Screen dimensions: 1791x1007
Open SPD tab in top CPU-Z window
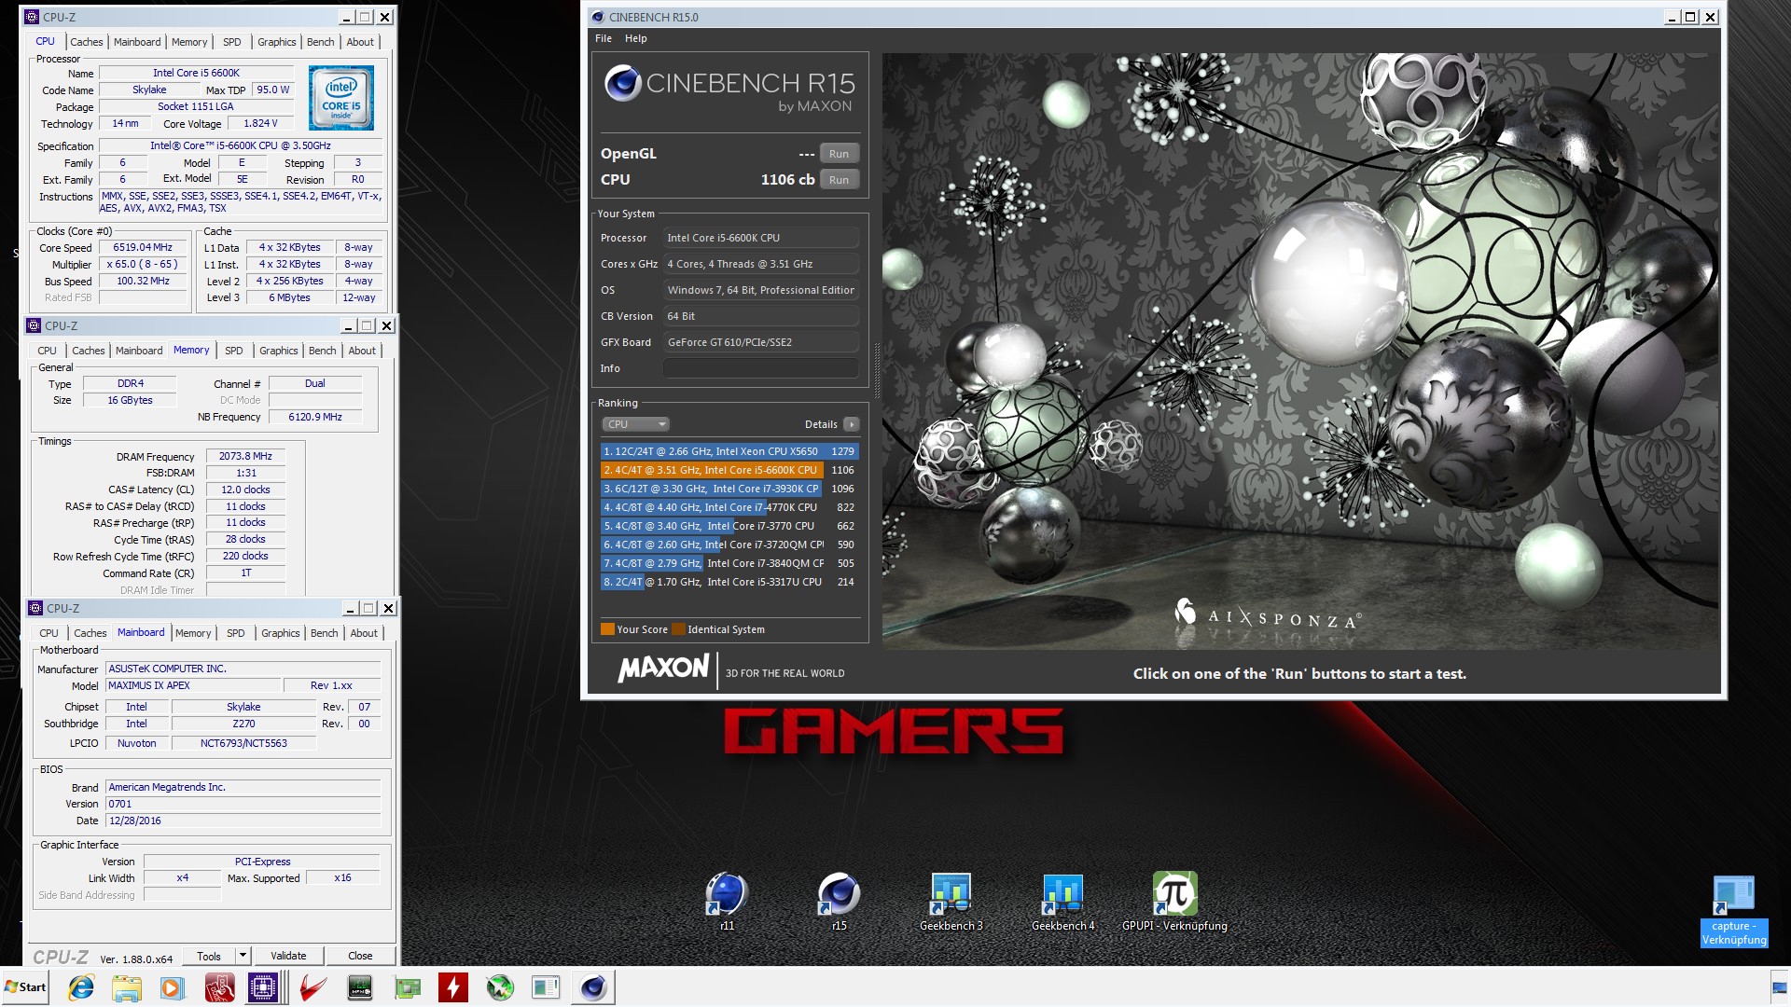tap(232, 42)
